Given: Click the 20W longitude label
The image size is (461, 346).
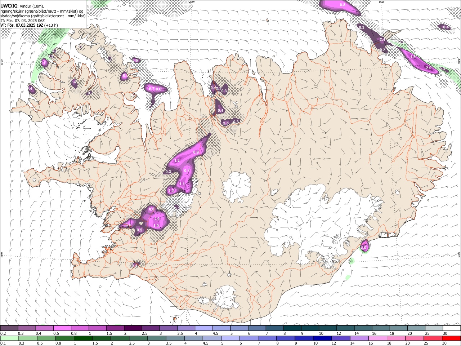Looking at the screenshot, I should pos(192,2).
